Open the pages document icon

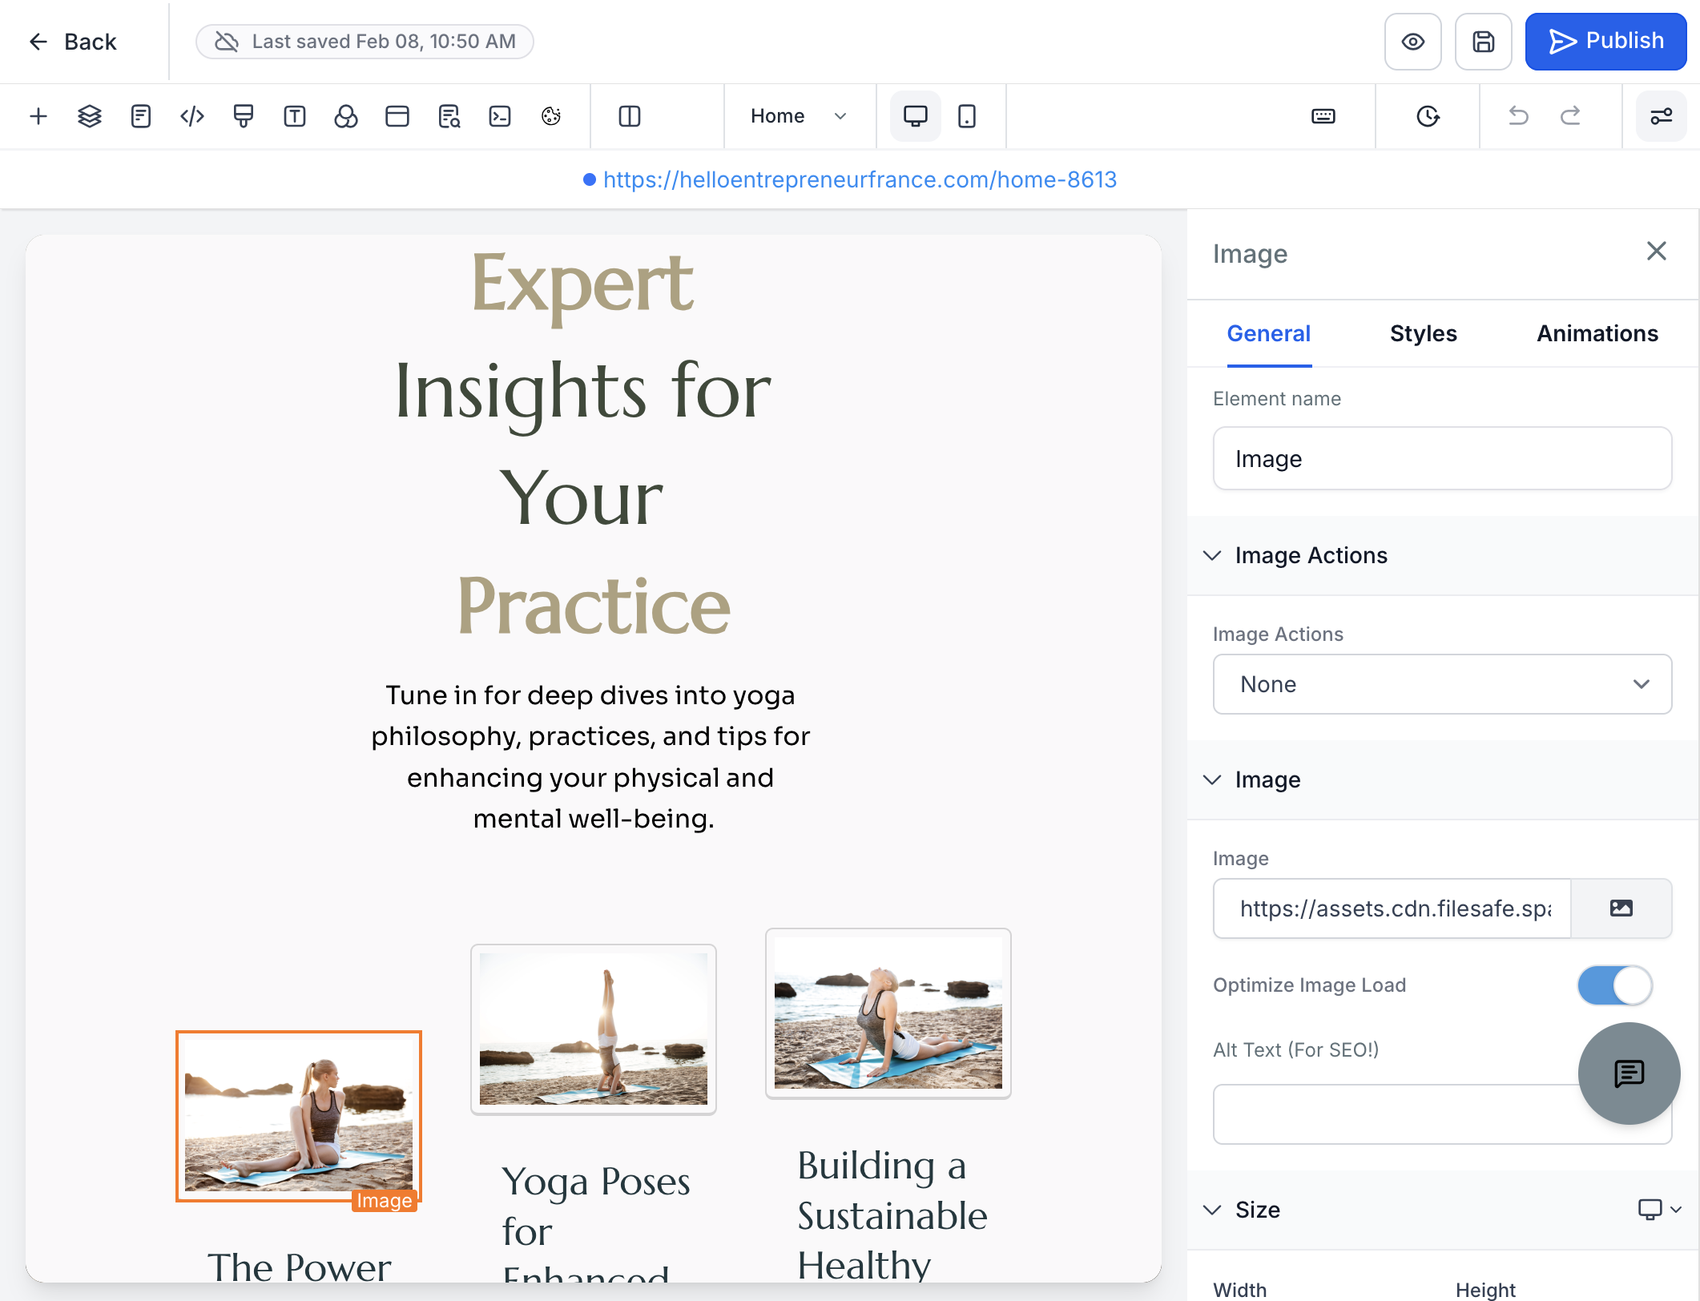[141, 116]
